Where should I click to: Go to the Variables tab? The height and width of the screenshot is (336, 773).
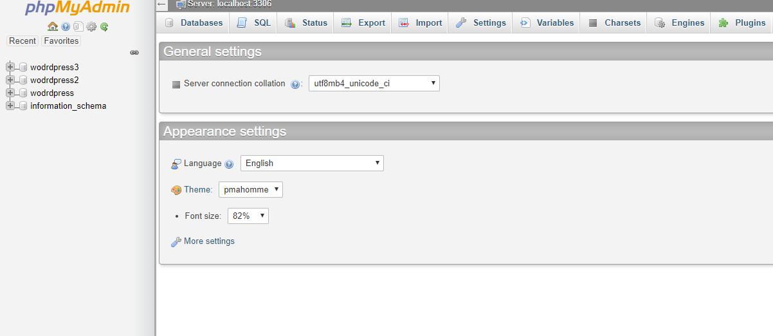(546, 23)
